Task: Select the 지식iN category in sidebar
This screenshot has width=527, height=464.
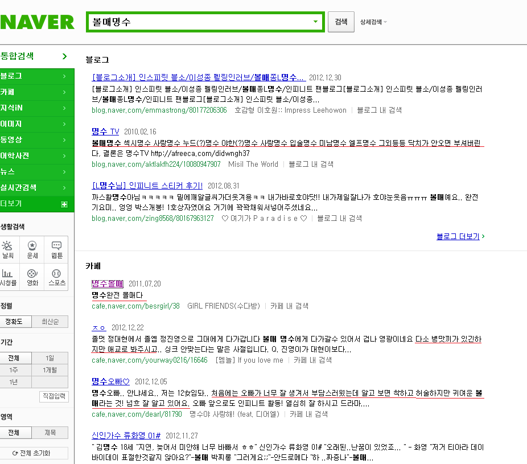Action: pos(37,108)
